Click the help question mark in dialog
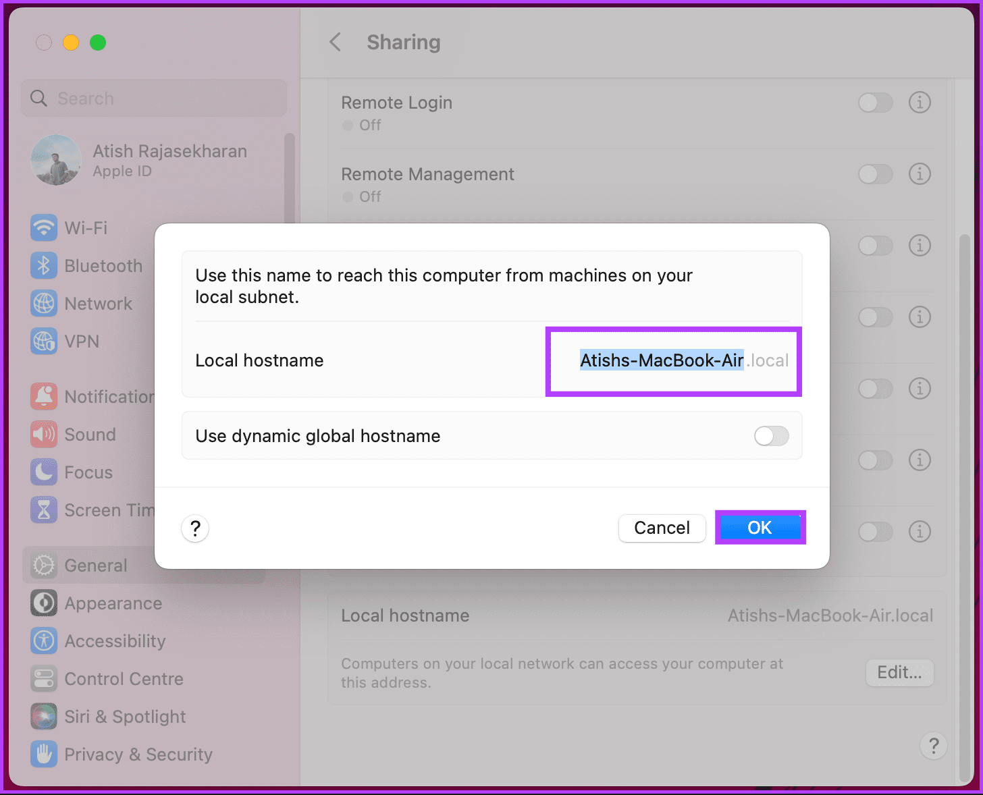983x795 pixels. [195, 528]
